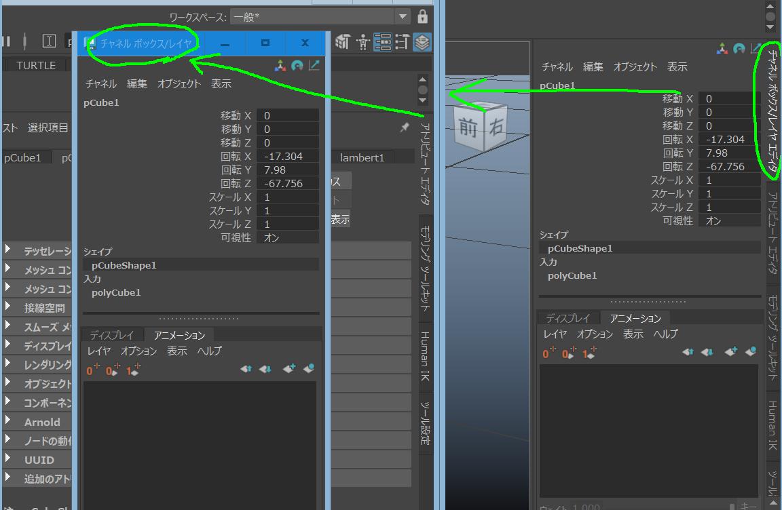Open オブジェクト menu in docked panel
782x510 pixels.
click(635, 66)
